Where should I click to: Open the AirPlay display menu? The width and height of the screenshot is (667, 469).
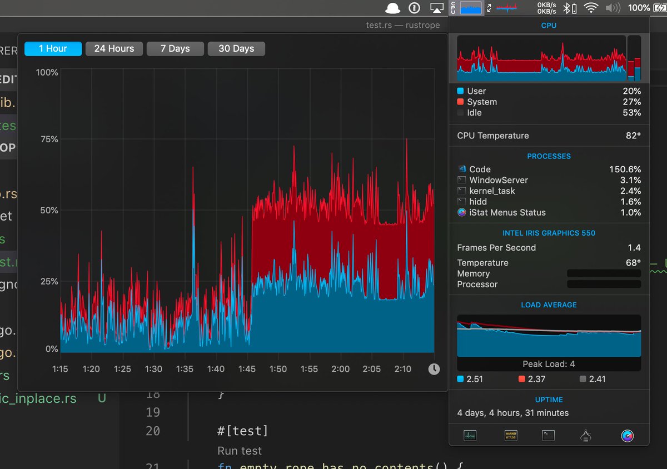point(437,8)
